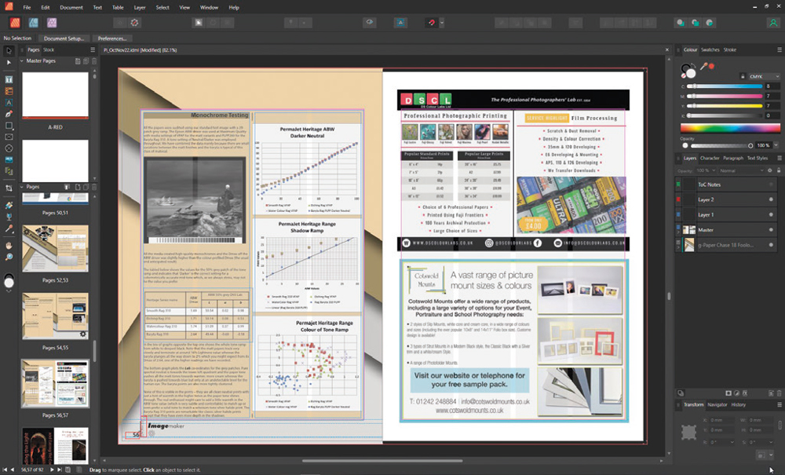785x475 pixels.
Task: Select the Move tool
Action: click(x=9, y=50)
